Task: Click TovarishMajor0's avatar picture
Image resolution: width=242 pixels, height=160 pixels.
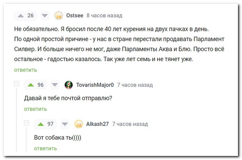Action: pos(69,85)
